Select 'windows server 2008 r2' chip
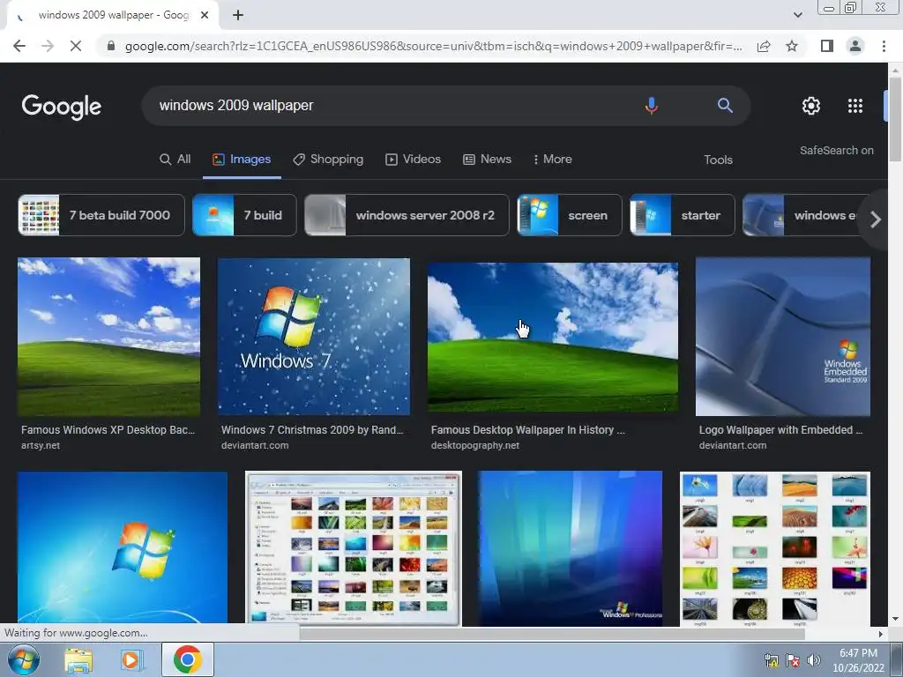Viewport: 903px width, 677px height. pos(407,215)
